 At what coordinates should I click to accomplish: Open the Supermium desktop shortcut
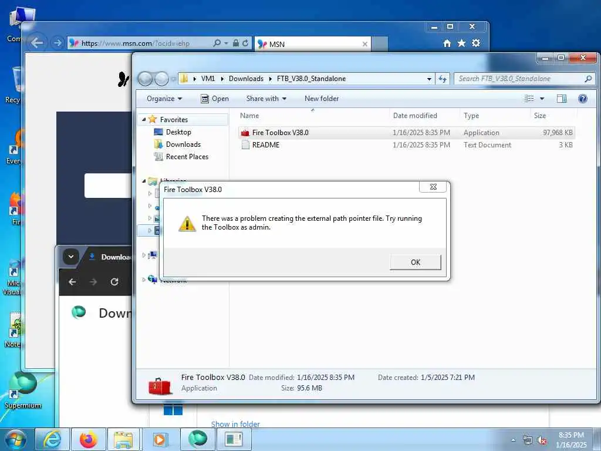[x=23, y=389]
